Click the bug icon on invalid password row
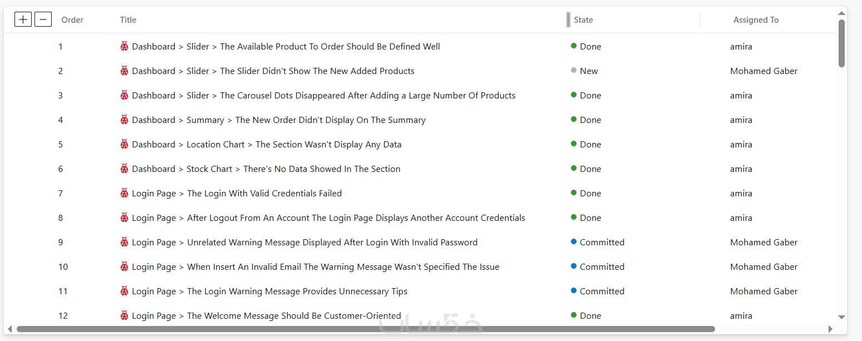Screen dimensions: 862x341 pyautogui.click(x=125, y=242)
